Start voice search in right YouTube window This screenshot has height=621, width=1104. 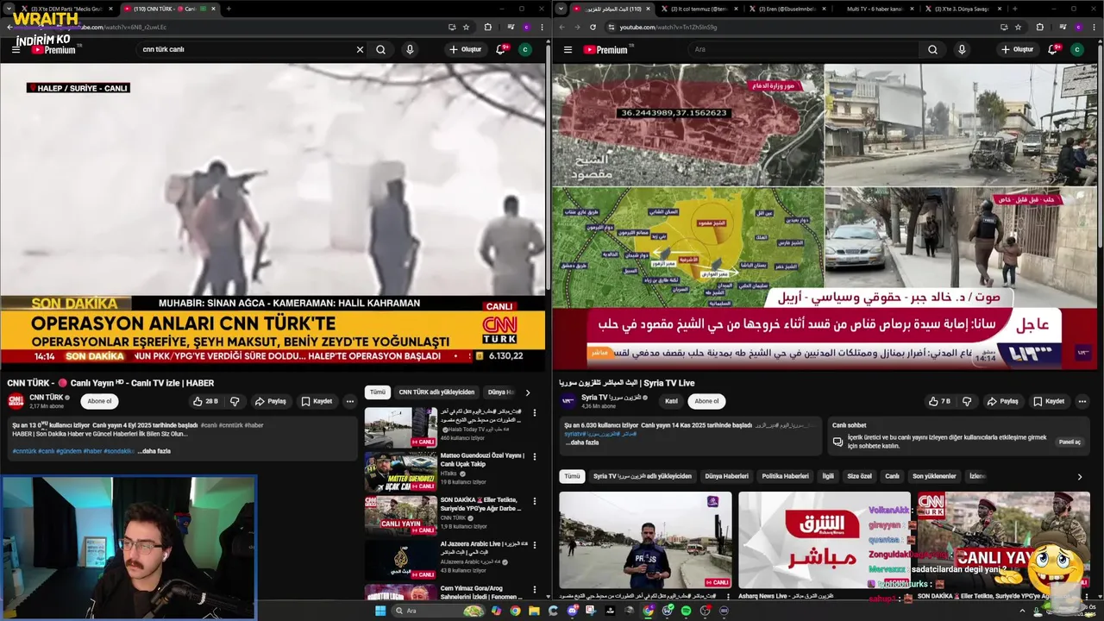pos(962,49)
